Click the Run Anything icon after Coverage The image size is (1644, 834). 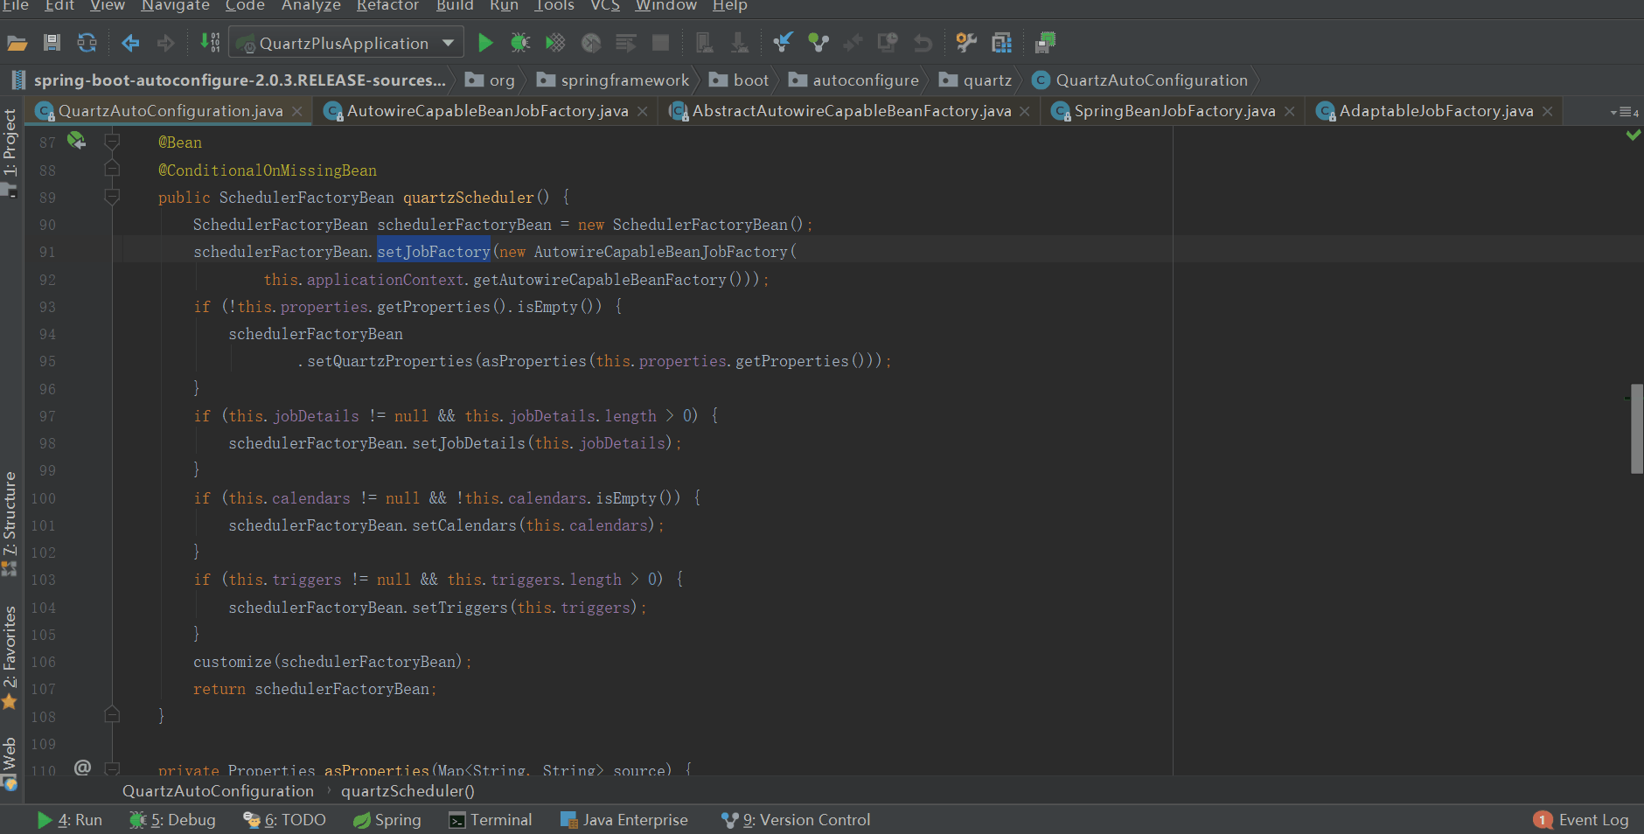click(x=591, y=43)
